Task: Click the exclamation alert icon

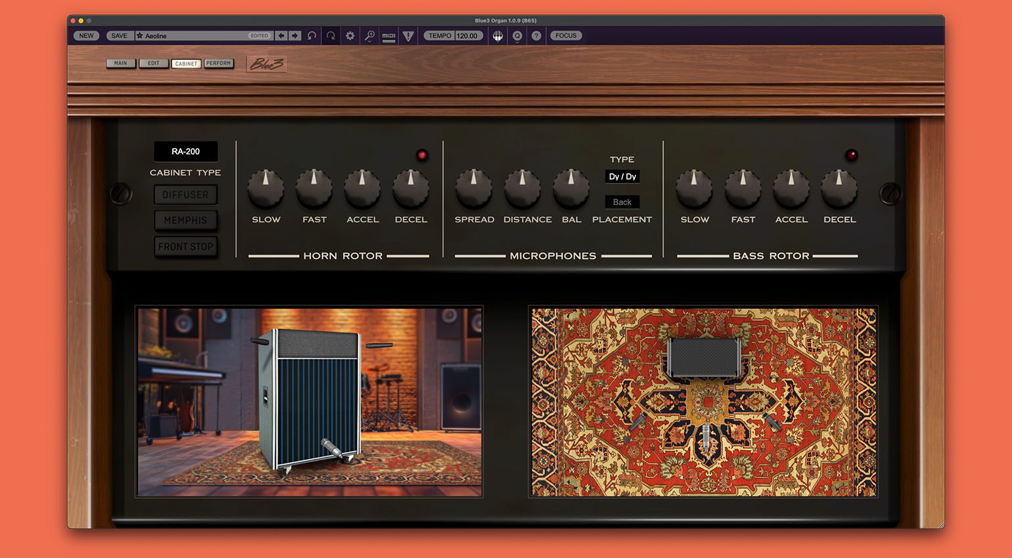Action: 408,35
